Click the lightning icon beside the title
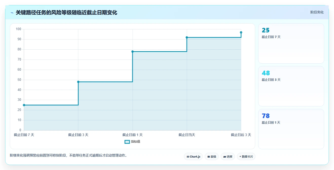This screenshot has width=334, height=170. pos(12,13)
